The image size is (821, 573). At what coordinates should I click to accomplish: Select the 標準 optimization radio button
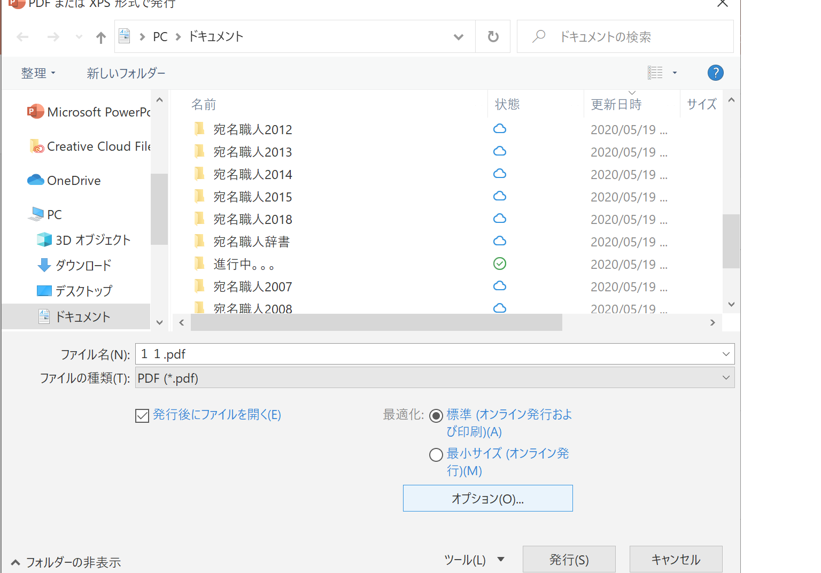436,415
